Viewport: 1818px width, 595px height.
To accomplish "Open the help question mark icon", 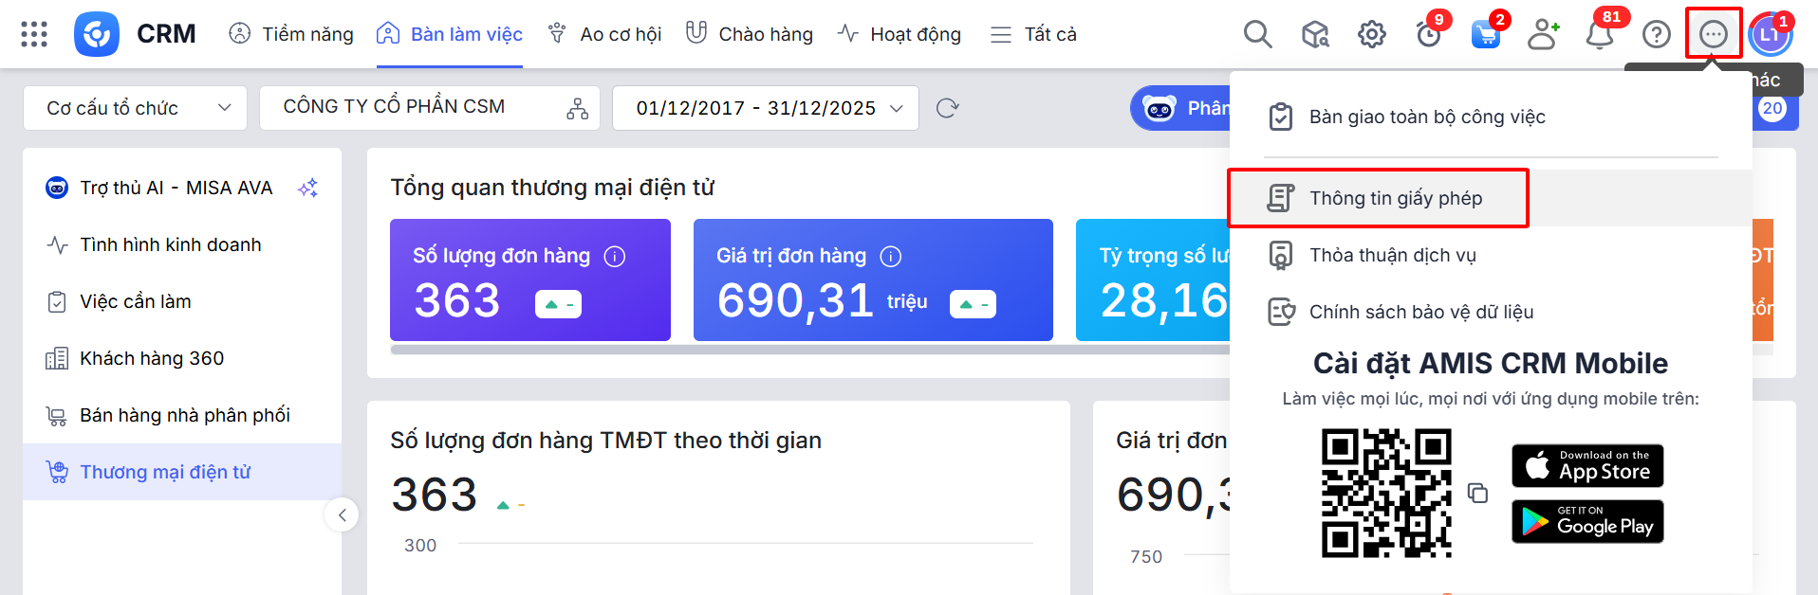I will pyautogui.click(x=1657, y=34).
